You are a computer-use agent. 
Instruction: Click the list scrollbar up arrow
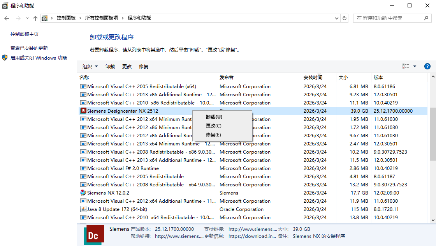pyautogui.click(x=433, y=76)
